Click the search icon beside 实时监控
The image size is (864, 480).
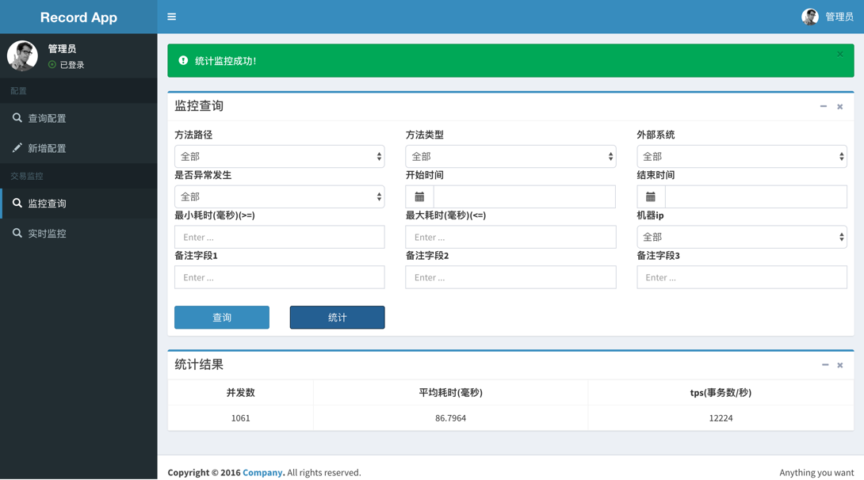coord(17,233)
